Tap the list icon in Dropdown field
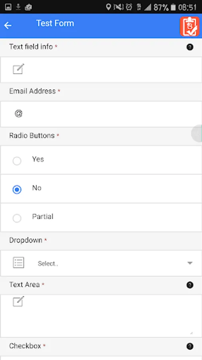This screenshot has width=202, height=360. (x=18, y=263)
